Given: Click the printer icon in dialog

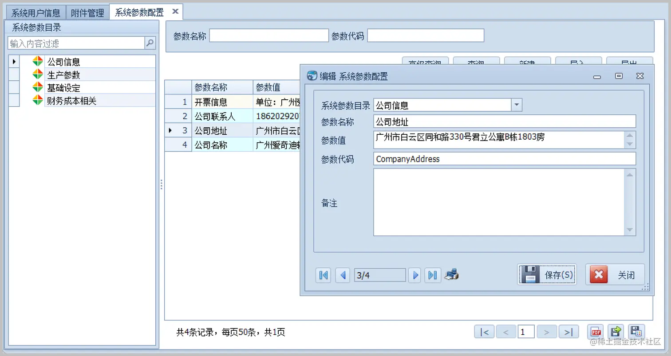Looking at the screenshot, I should 451,275.
